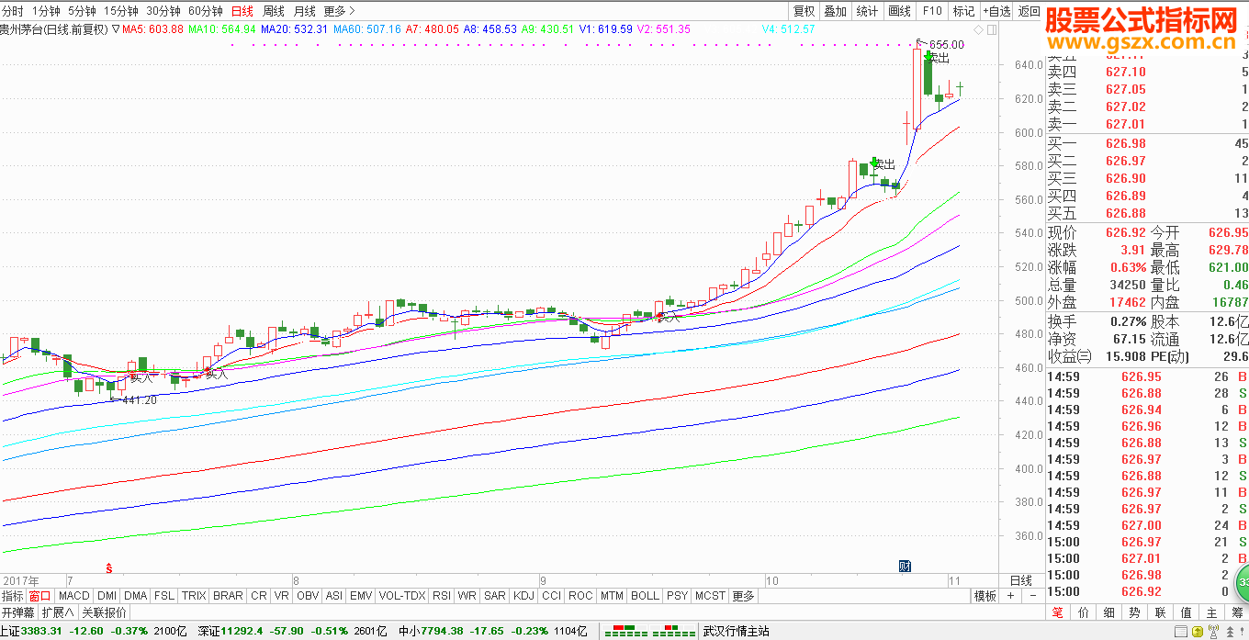Open the blue 财 finance marker on the date axis
This screenshot has width=1249, height=640.
pos(904,566)
